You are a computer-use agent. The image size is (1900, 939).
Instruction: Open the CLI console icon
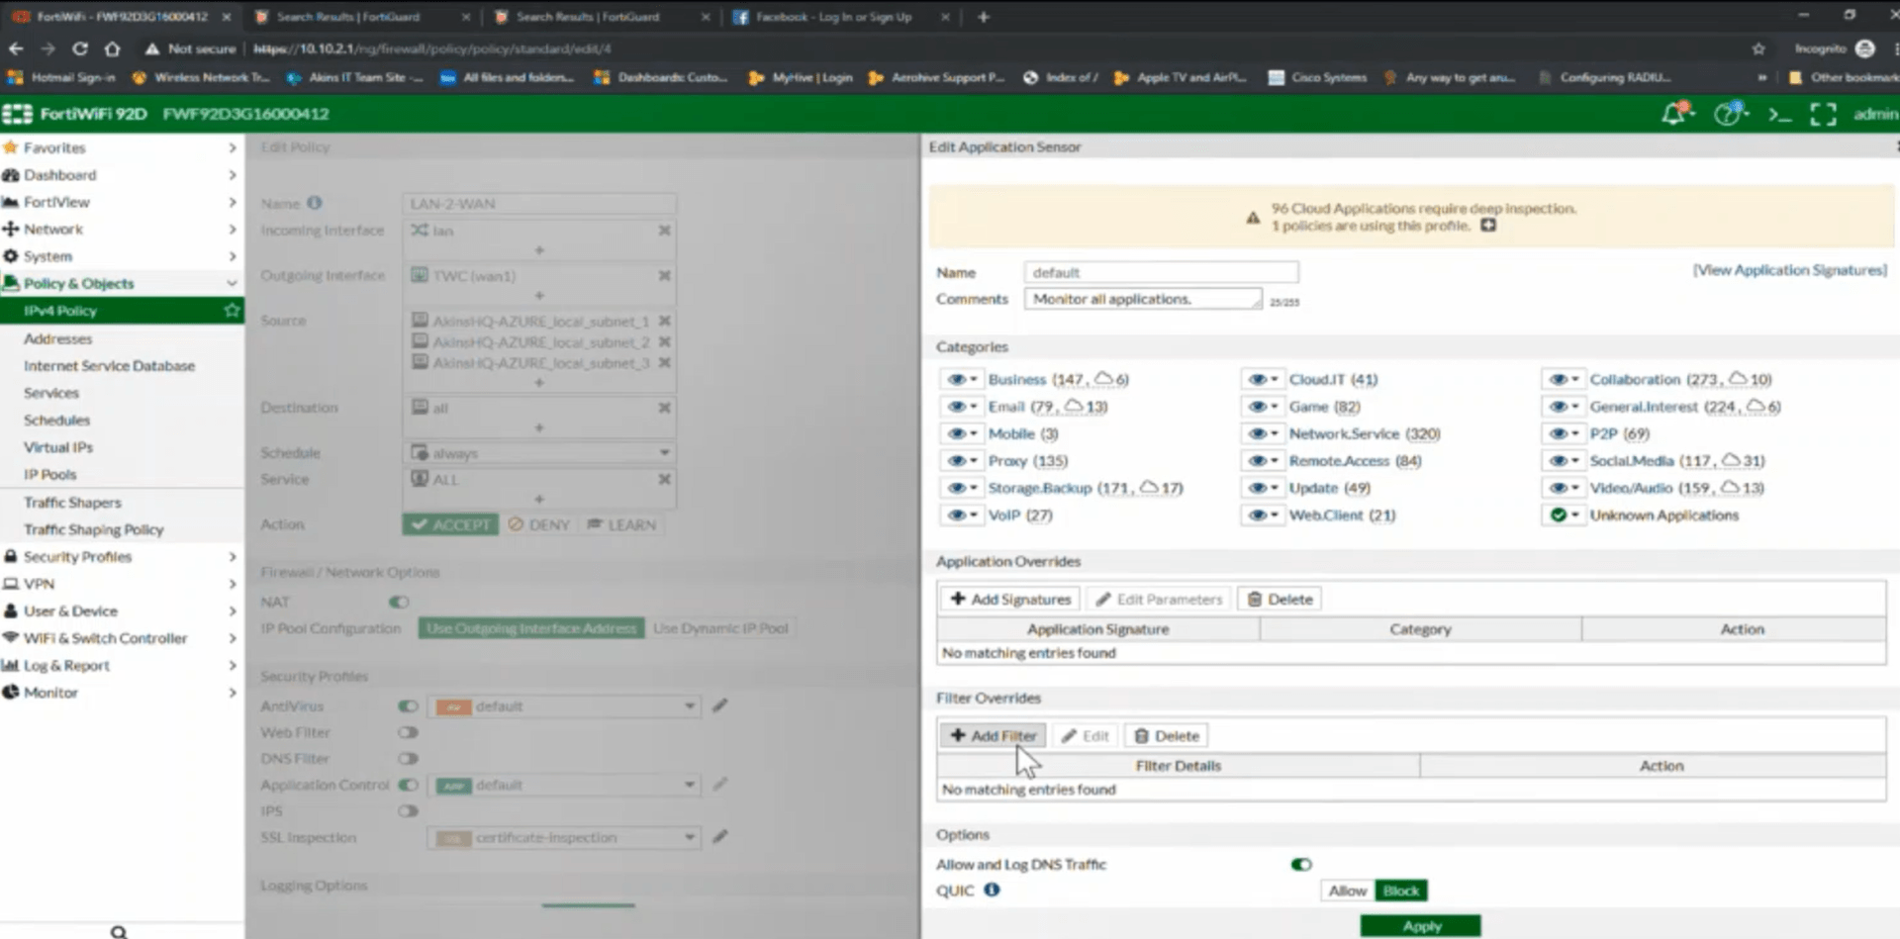(x=1778, y=115)
